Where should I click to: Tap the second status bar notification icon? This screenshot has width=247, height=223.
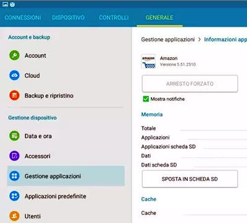(12, 4)
